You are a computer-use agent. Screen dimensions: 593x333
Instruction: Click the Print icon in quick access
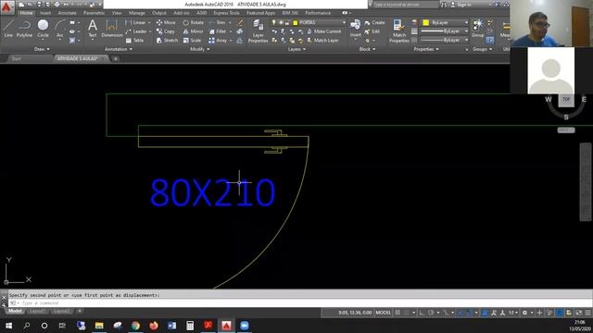pyautogui.click(x=57, y=5)
